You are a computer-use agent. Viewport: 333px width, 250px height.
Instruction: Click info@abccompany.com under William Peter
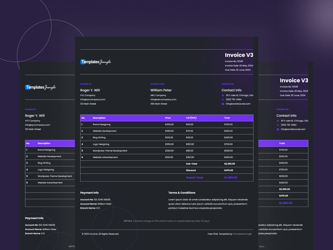(163, 99)
